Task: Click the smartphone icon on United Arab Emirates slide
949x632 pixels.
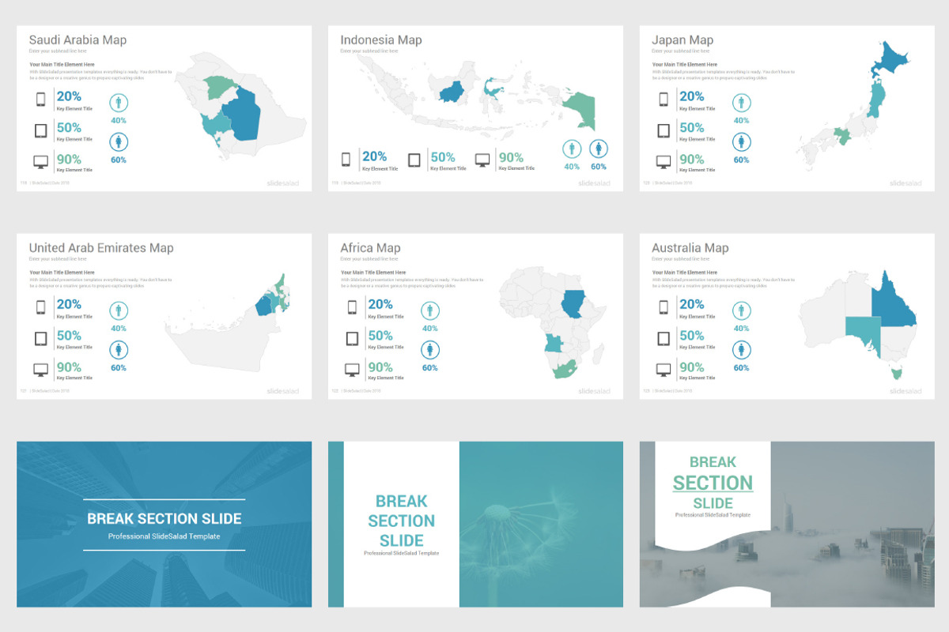Action: (x=41, y=307)
